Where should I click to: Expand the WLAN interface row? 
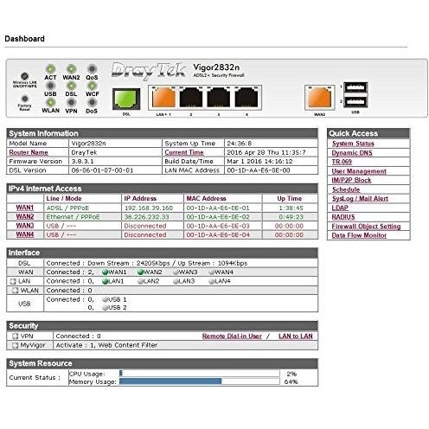click(16, 291)
